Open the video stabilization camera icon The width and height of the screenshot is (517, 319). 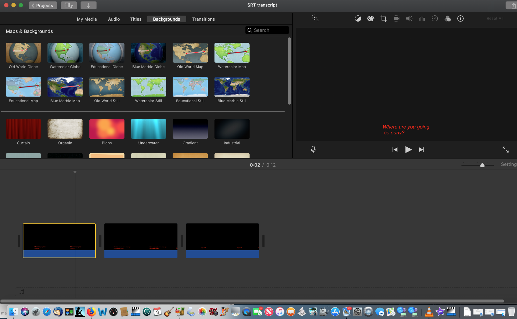click(396, 19)
